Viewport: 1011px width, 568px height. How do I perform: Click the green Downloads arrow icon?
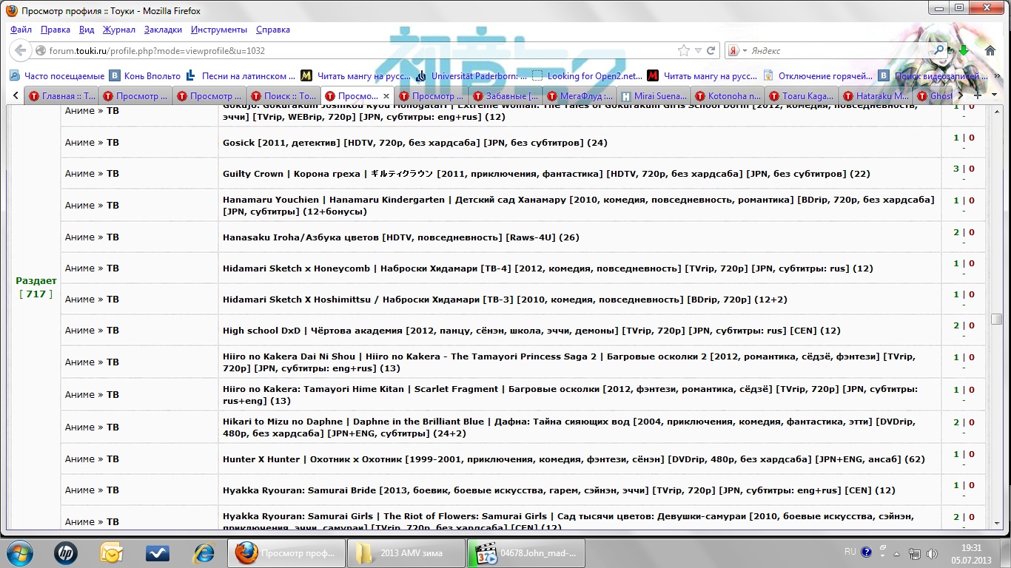[964, 51]
